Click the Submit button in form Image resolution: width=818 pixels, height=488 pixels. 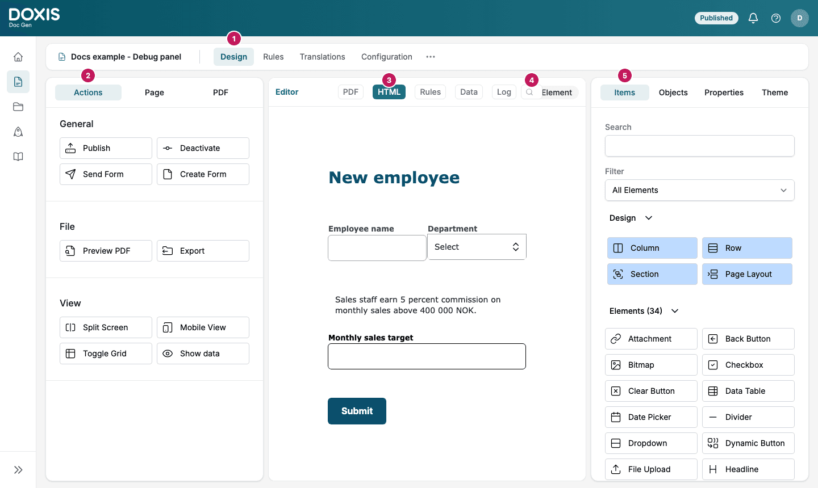click(x=357, y=411)
